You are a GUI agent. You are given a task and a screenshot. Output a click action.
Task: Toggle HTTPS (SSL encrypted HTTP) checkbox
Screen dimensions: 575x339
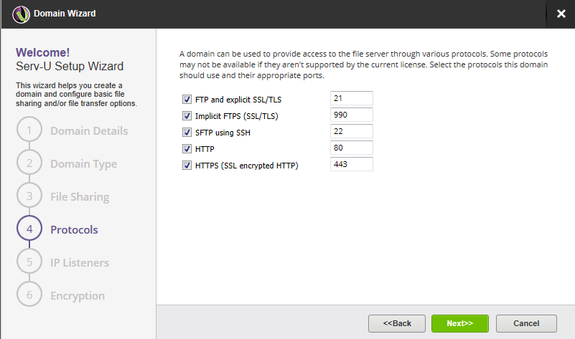point(187,166)
